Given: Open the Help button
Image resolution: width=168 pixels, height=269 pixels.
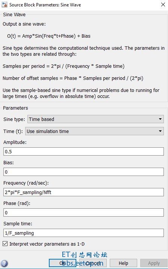Looking at the screenshot, I should [x=123, y=263].
